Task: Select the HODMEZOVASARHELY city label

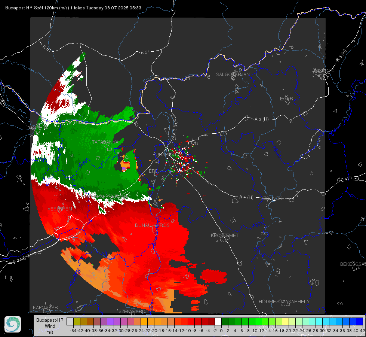Action: (x=284, y=302)
